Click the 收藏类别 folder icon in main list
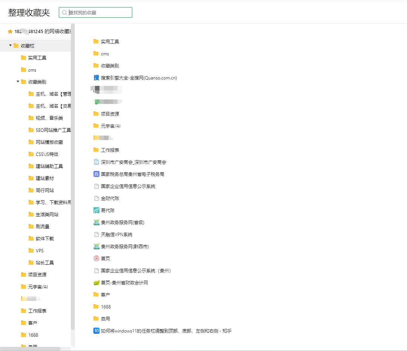The height and width of the screenshot is (351, 407). (96, 66)
